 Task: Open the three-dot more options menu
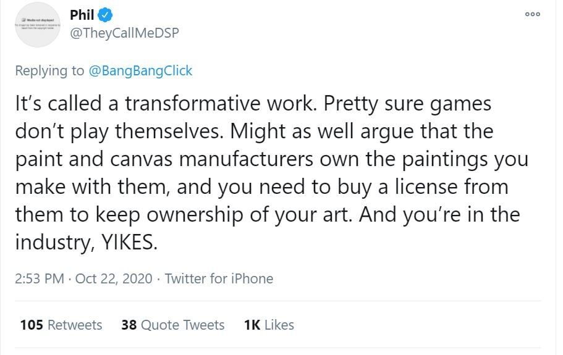pyautogui.click(x=532, y=15)
